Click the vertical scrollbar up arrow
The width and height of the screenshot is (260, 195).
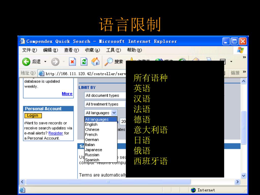(243, 81)
